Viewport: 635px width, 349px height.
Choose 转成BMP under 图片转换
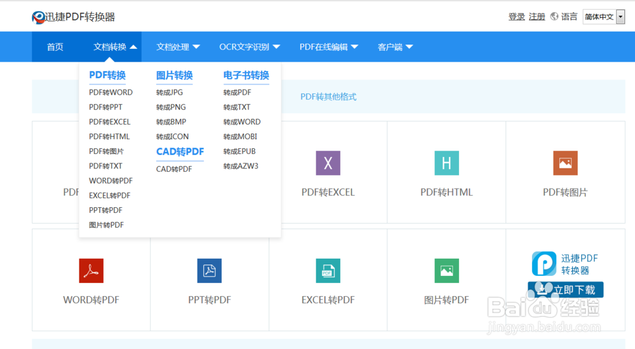(171, 121)
